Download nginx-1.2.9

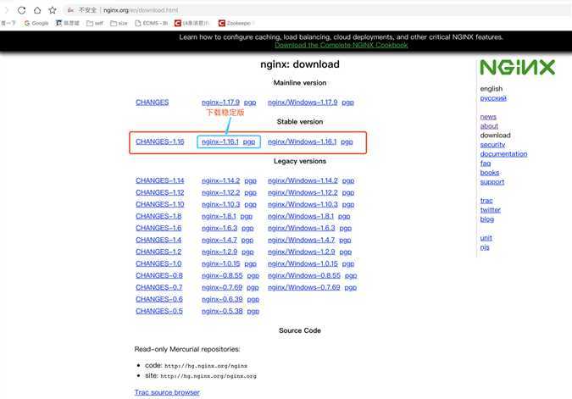tap(219, 252)
